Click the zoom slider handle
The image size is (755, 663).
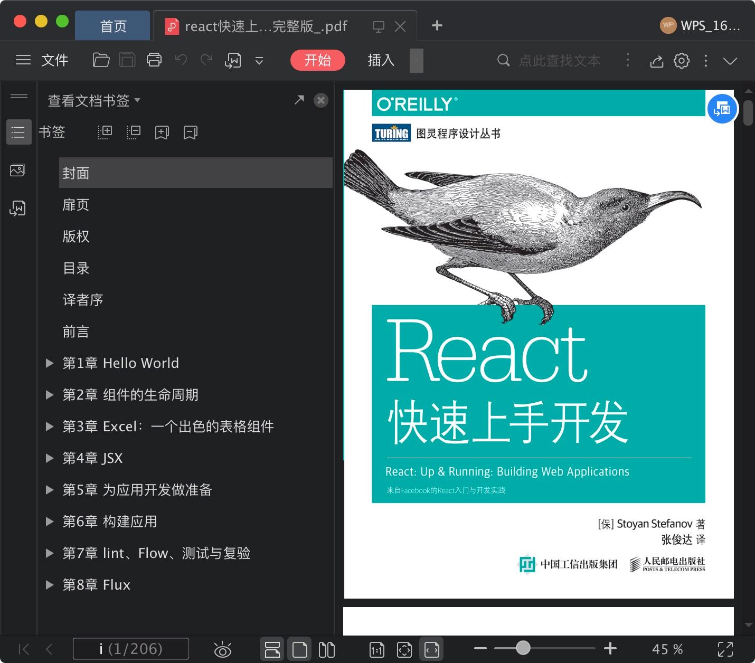(523, 648)
